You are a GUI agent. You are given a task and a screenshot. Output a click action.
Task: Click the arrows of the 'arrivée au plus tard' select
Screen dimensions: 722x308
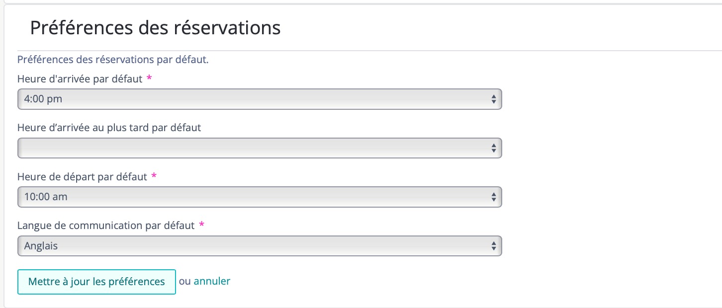point(493,148)
